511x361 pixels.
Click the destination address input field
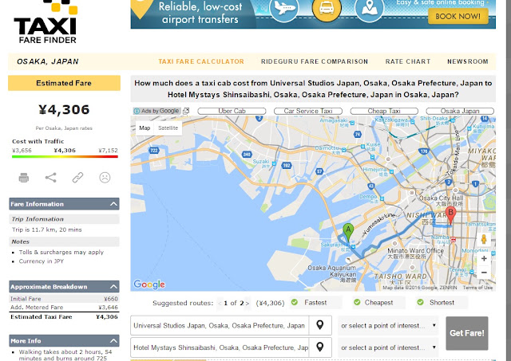(x=220, y=347)
